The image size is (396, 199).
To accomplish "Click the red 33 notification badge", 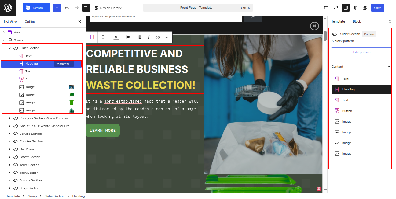I will [319, 189].
